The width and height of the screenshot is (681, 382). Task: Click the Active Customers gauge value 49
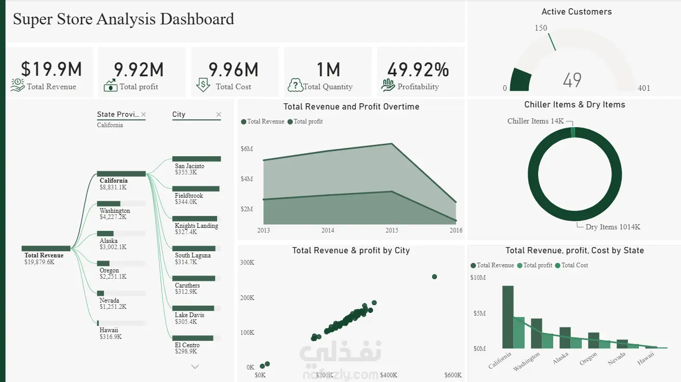click(572, 80)
